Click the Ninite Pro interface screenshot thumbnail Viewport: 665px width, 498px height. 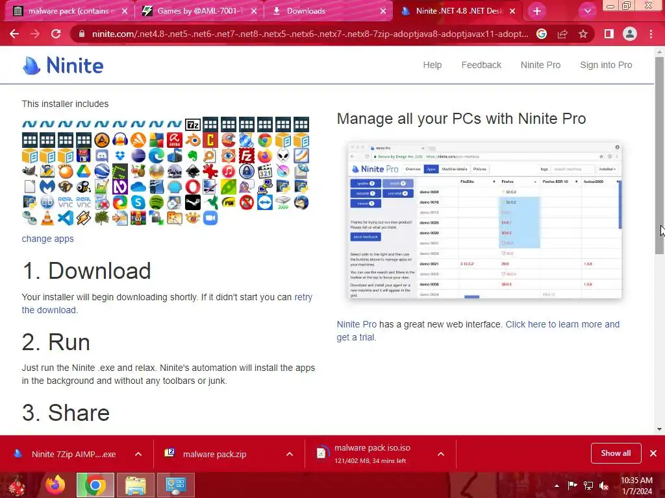(484, 221)
